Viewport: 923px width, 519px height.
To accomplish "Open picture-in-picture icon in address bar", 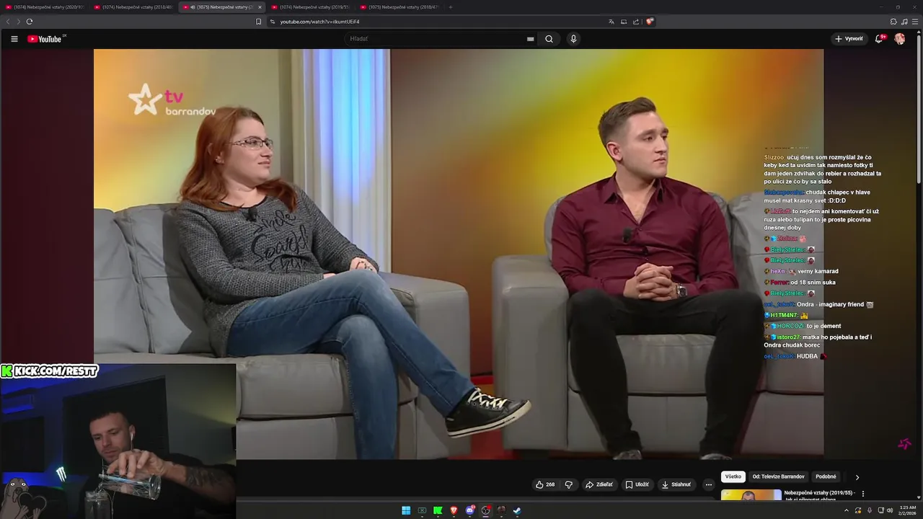I will (624, 22).
